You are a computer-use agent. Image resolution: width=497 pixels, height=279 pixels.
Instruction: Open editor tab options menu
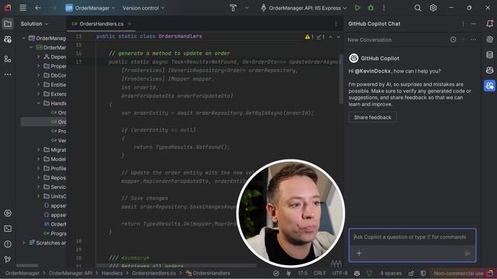(336, 24)
